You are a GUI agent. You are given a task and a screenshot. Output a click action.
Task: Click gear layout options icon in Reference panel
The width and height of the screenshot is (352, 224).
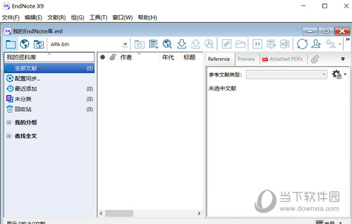pyautogui.click(x=337, y=74)
